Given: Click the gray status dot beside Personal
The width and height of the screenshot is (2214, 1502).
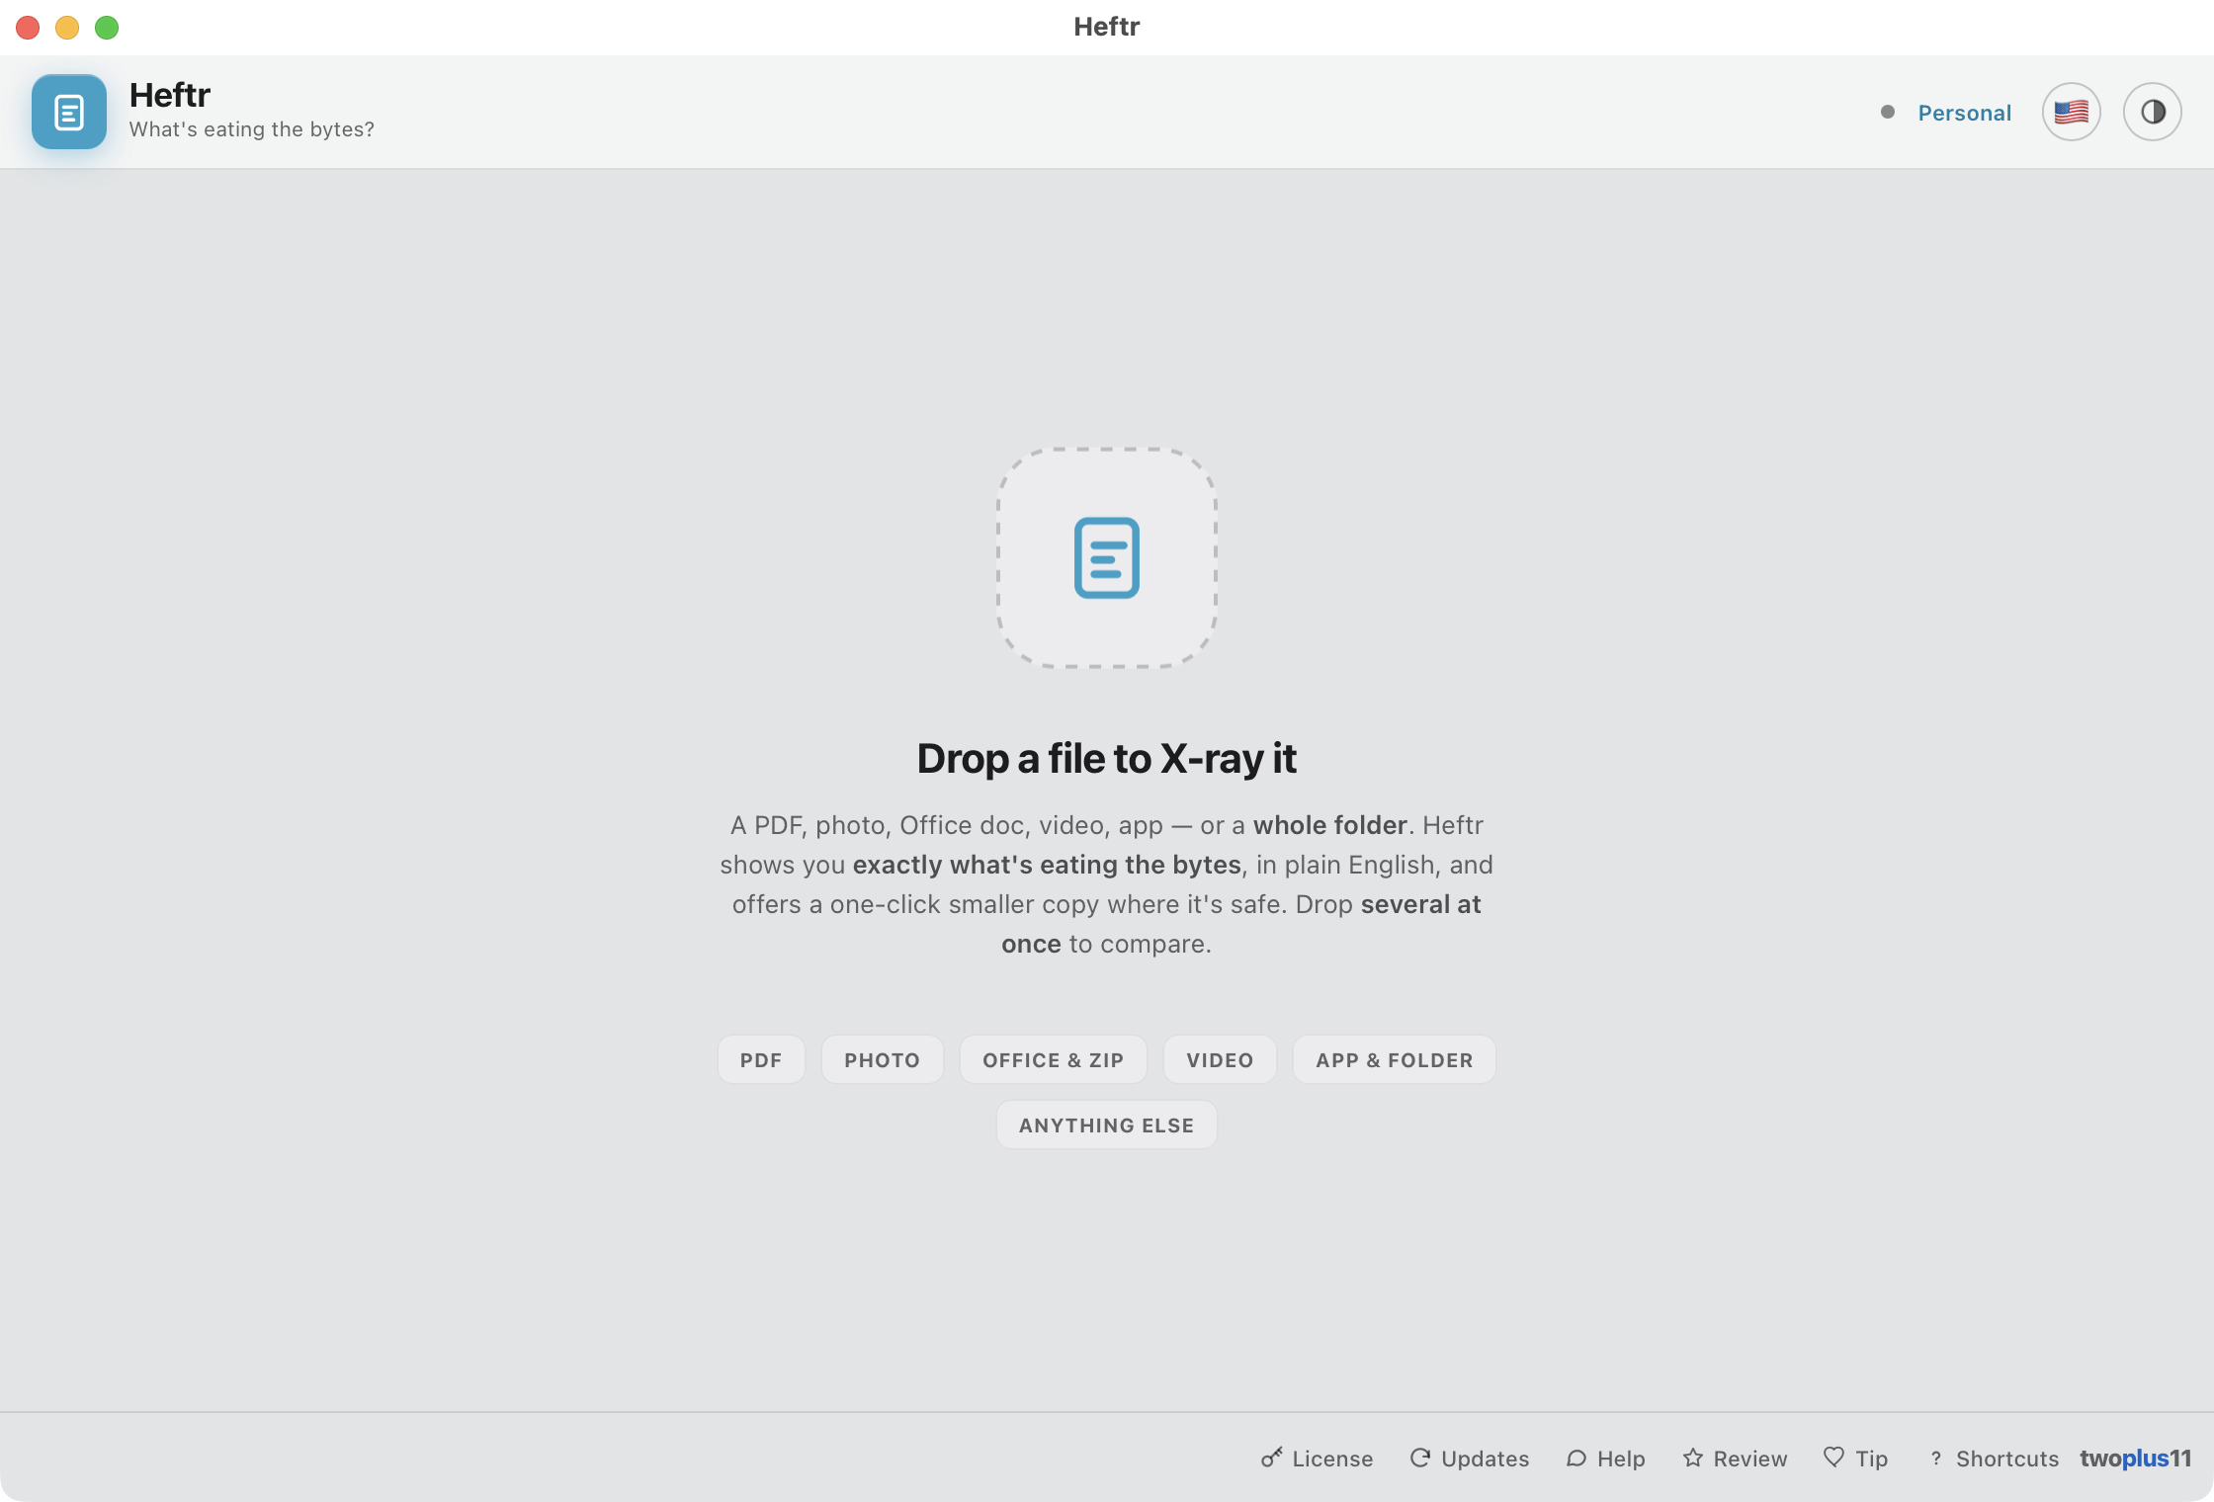Looking at the screenshot, I should click(x=1888, y=112).
